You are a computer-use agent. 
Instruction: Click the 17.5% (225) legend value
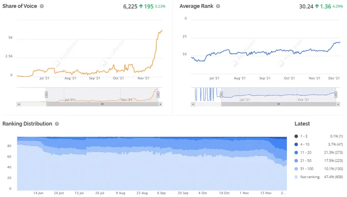pos(334,161)
